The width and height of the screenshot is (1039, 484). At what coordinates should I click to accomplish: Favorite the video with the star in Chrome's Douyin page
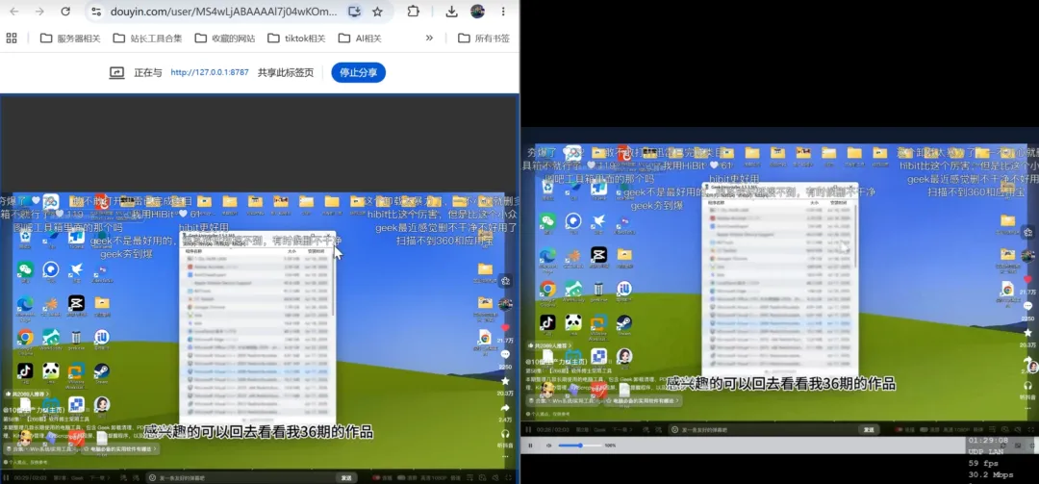[x=505, y=381]
